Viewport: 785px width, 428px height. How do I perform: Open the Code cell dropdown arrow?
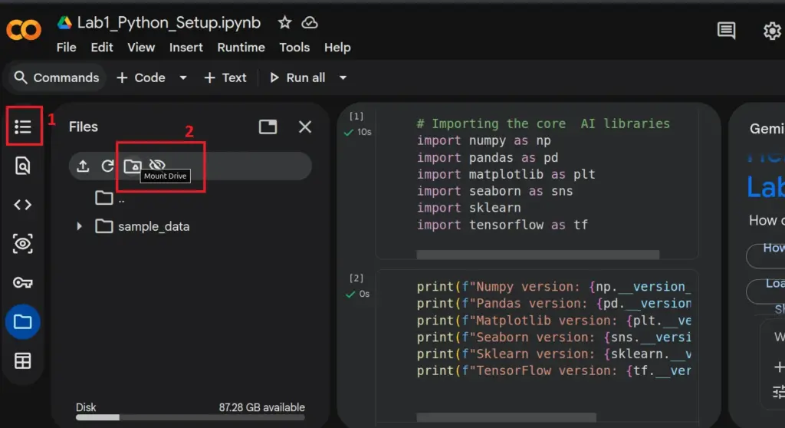pyautogui.click(x=183, y=77)
